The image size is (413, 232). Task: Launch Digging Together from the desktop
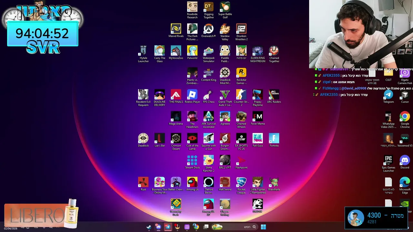tap(209, 10)
